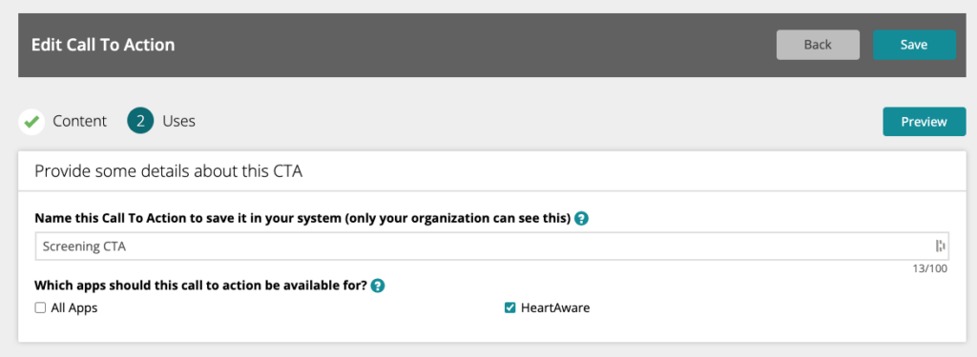
Task: Focus the Screening CTA name field
Action: (x=492, y=247)
